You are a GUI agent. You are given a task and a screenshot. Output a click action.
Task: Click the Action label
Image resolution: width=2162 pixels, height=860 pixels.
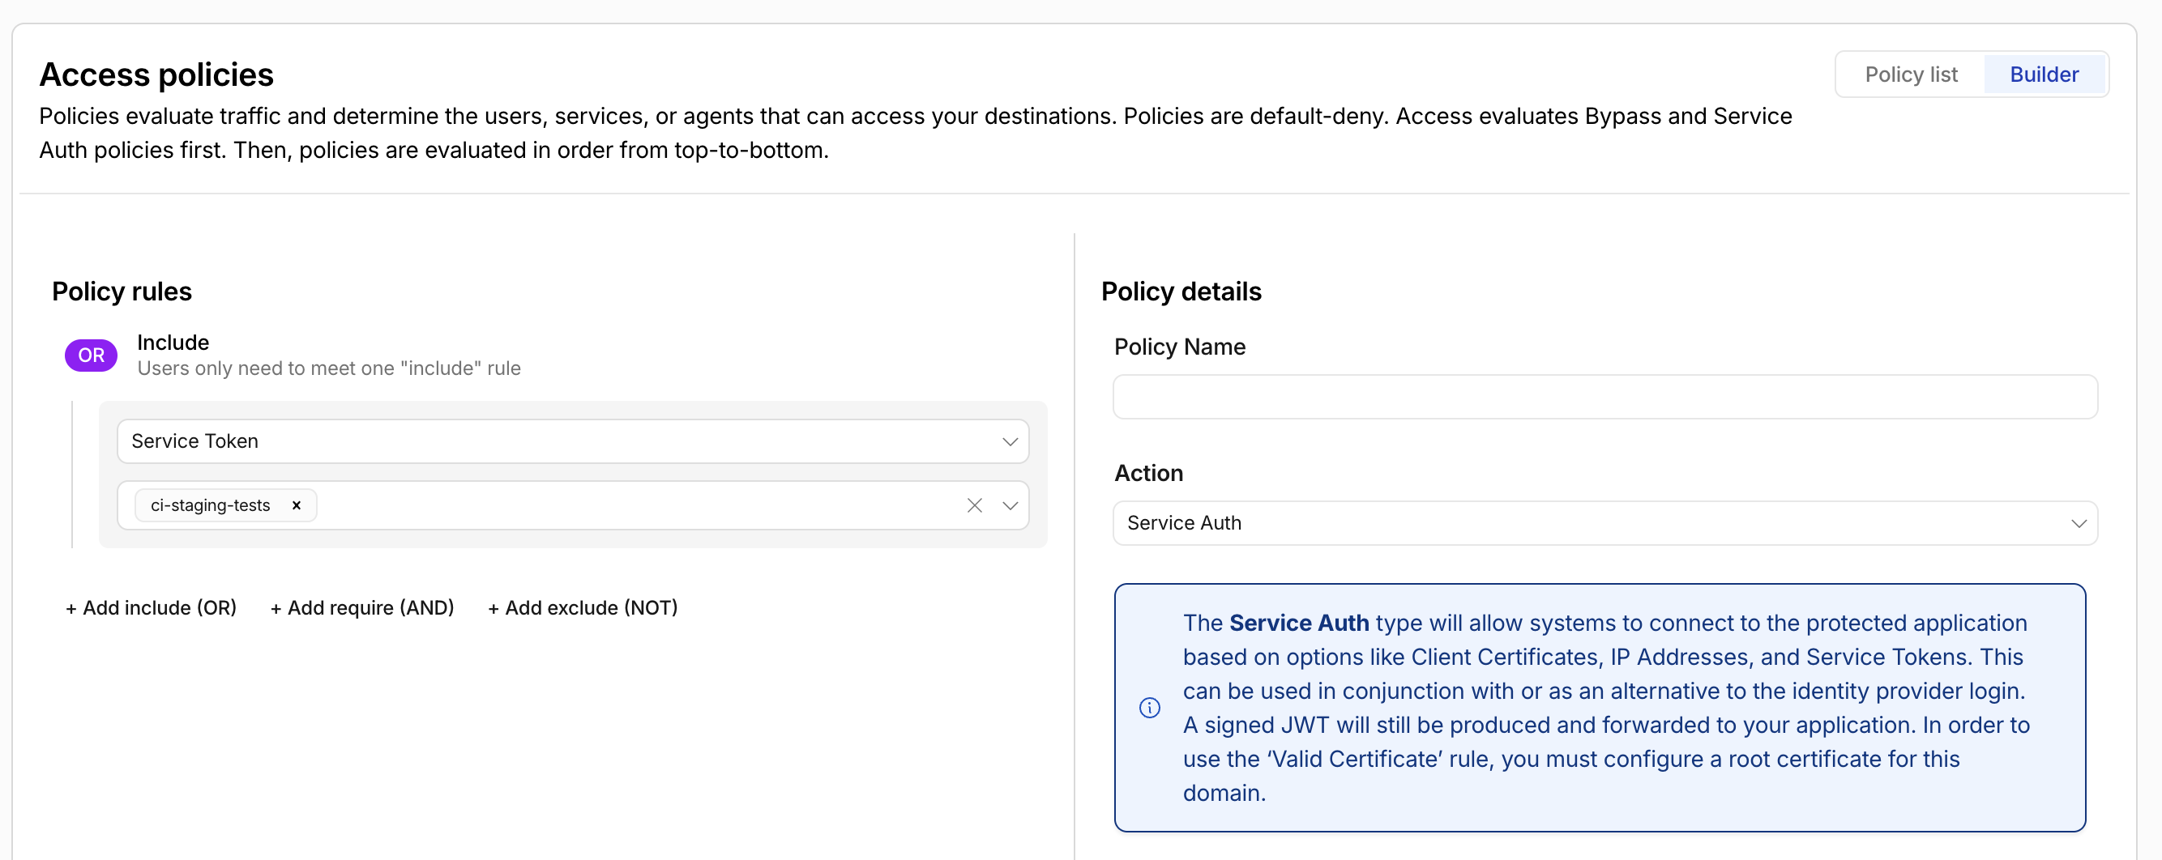click(x=1148, y=473)
